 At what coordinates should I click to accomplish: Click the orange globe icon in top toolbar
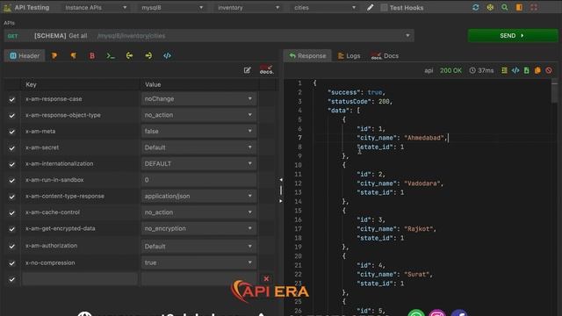pos(490,7)
